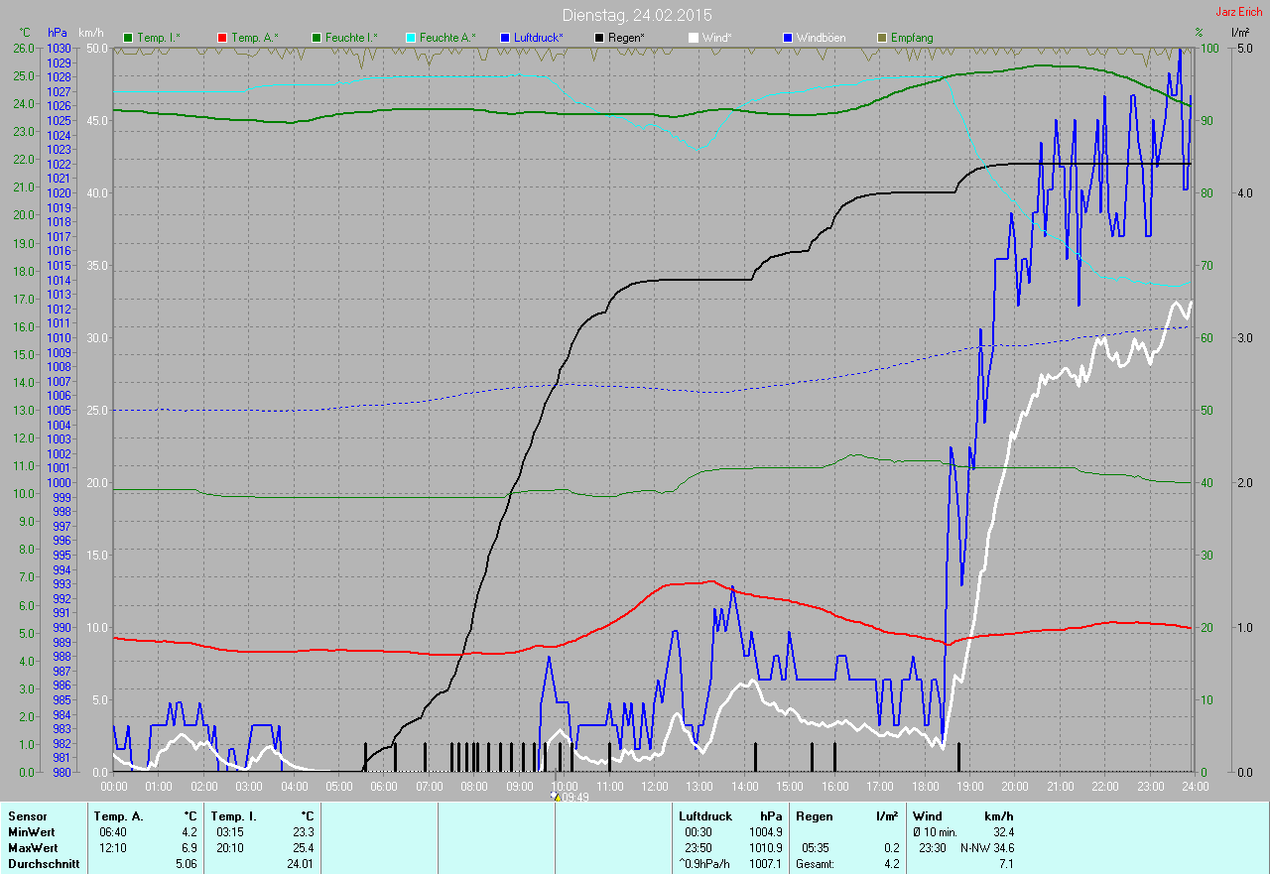Screen dimensions: 1270x874
Task: Click the olive Empfang legend swatch
Action: click(883, 38)
